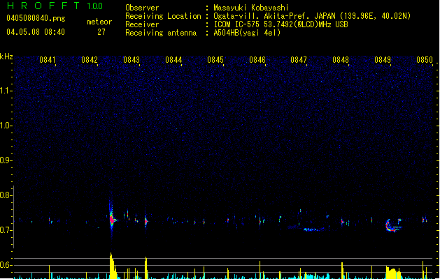Click the large magenta echo near 0842
The width and height of the screenshot is (440, 279).
pos(112,220)
